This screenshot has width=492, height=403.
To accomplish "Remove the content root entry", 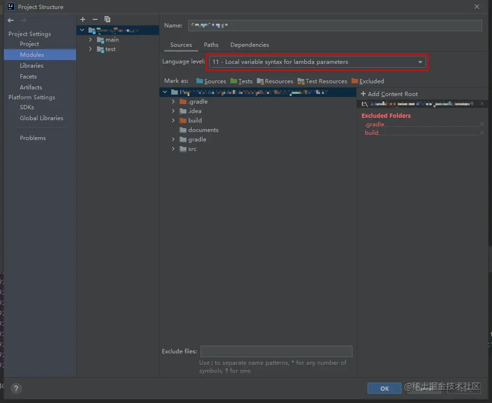I will [482, 104].
